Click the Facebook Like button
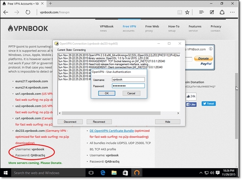 coord(191,104)
